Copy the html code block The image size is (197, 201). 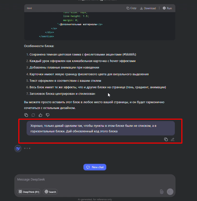(x=131, y=8)
